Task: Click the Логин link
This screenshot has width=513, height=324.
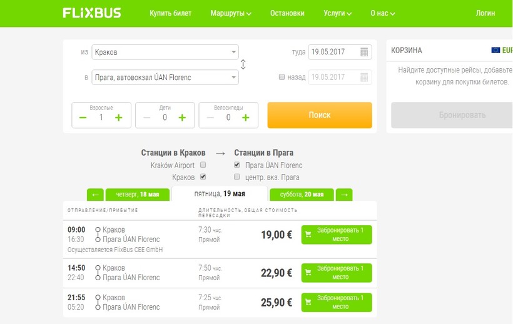Action: pos(485,13)
